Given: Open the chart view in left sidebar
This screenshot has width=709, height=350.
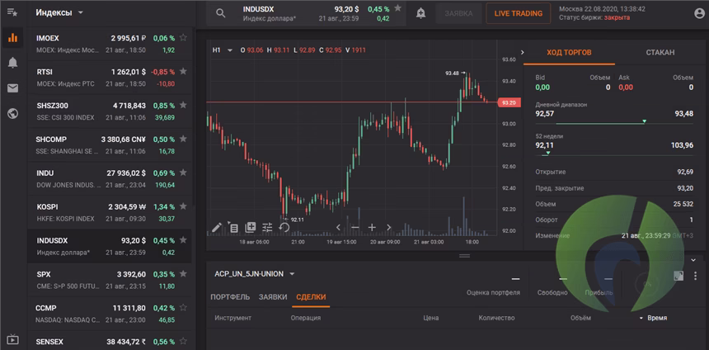Looking at the screenshot, I should (x=12, y=38).
